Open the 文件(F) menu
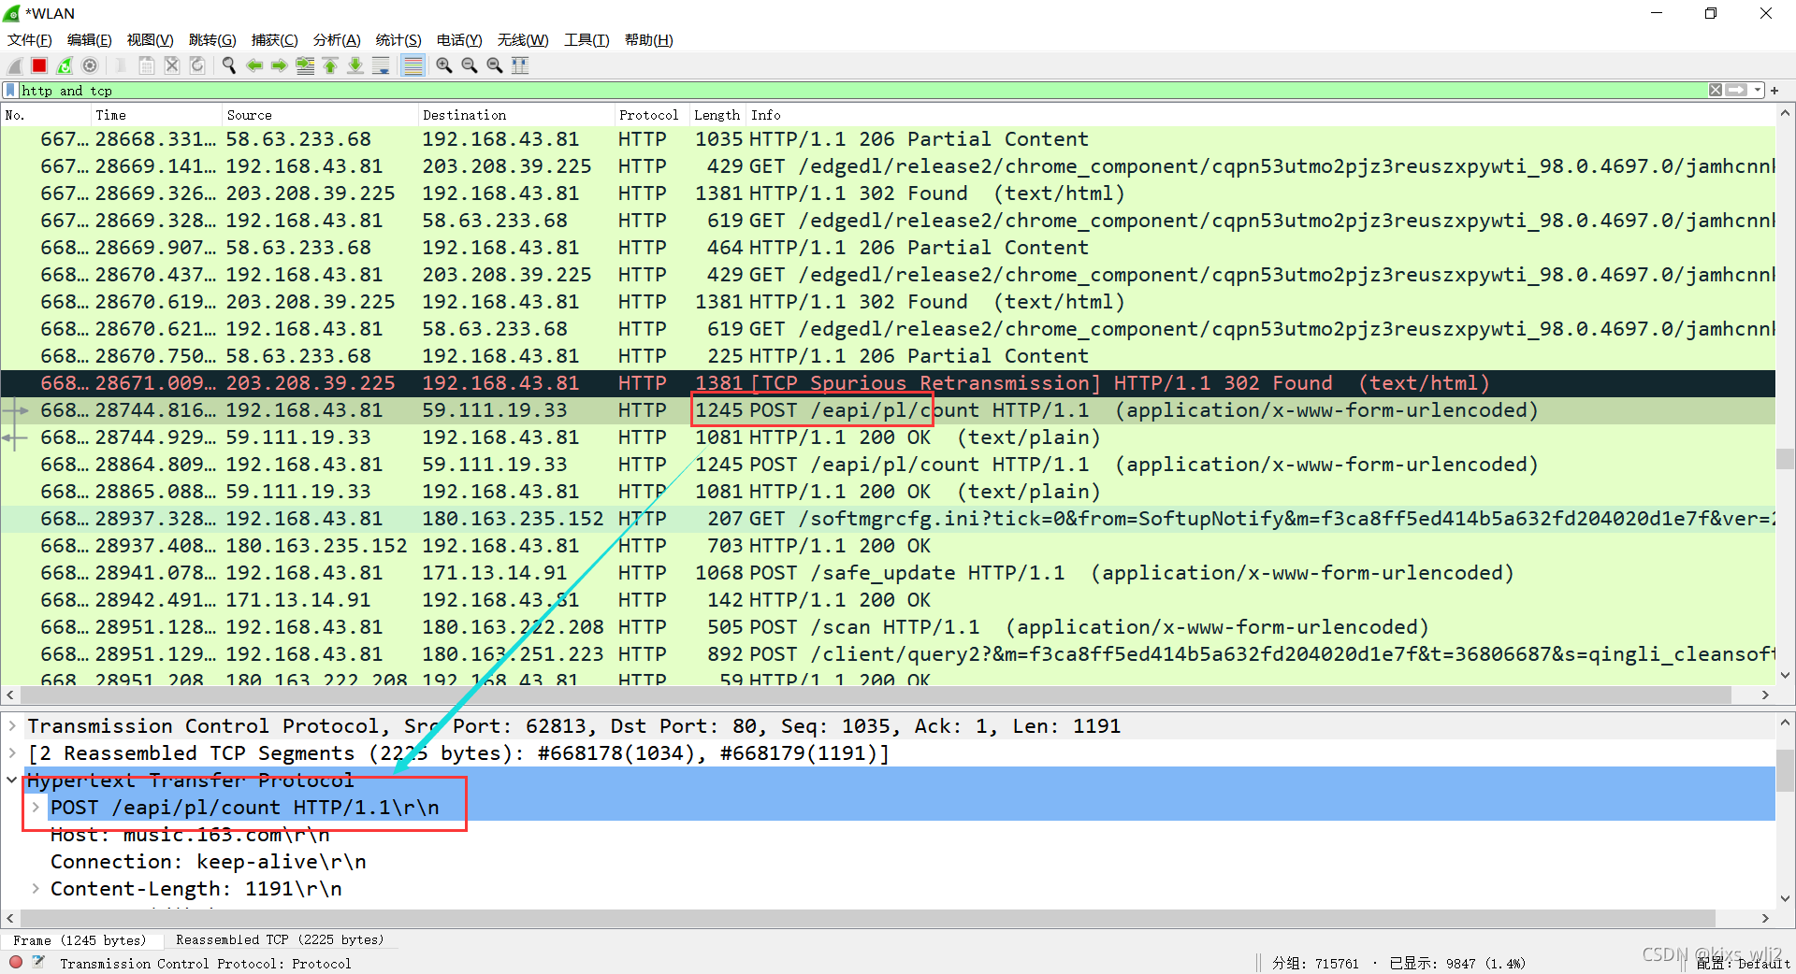This screenshot has height=974, width=1796. tap(30, 40)
